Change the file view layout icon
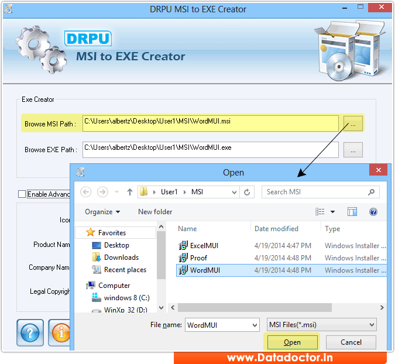Screen dimensions: 395x364 (320, 212)
